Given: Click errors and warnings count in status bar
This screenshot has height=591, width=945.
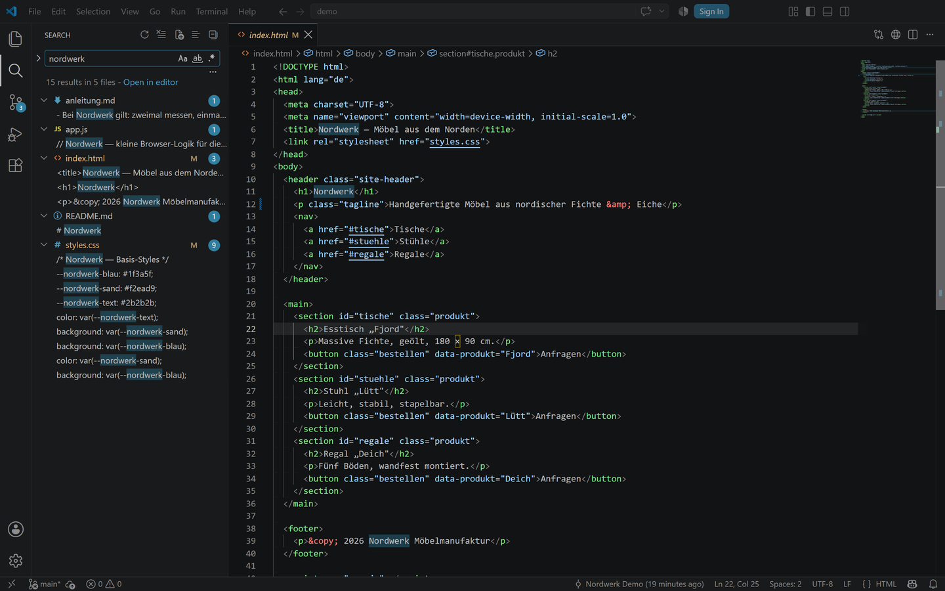Looking at the screenshot, I should tap(104, 584).
